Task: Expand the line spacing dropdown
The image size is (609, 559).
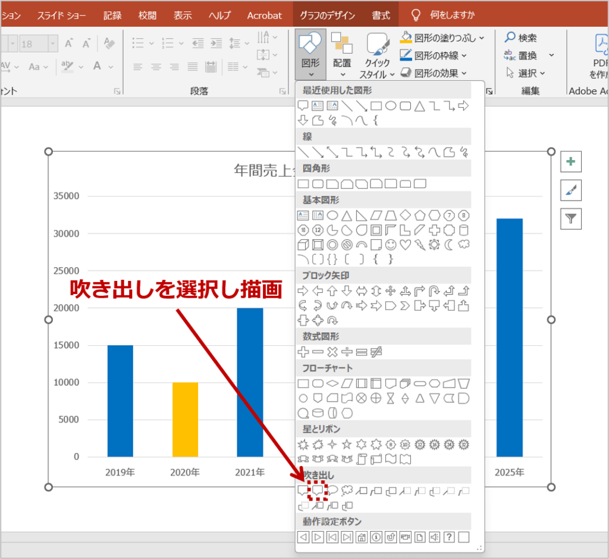Action: tap(246, 43)
